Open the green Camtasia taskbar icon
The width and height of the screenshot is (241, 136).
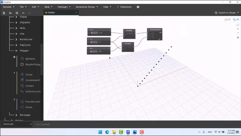pos(121,132)
